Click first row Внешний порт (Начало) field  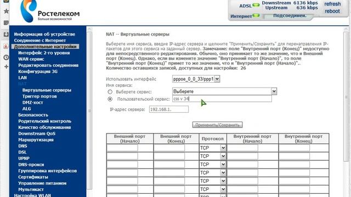[122, 148]
